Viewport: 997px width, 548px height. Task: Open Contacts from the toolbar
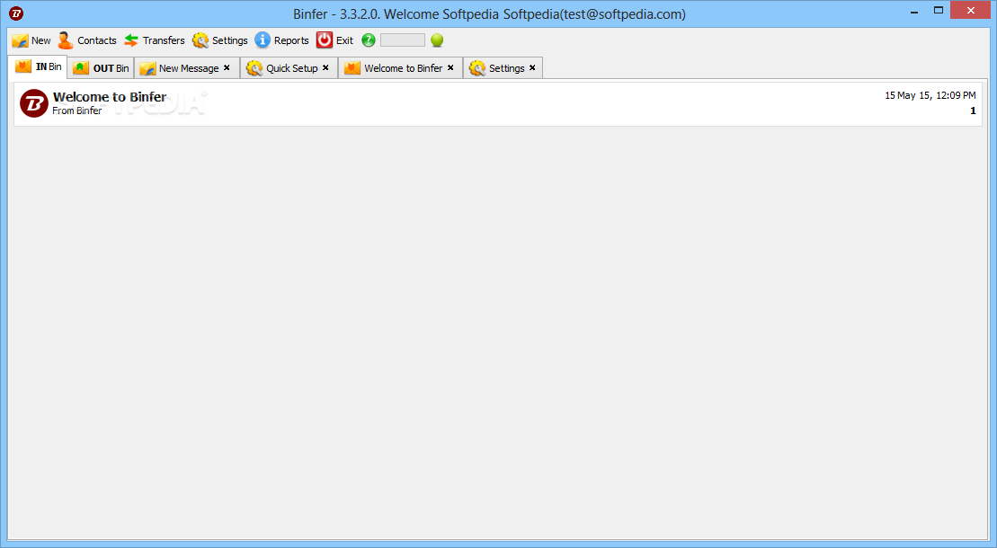pyautogui.click(x=87, y=40)
